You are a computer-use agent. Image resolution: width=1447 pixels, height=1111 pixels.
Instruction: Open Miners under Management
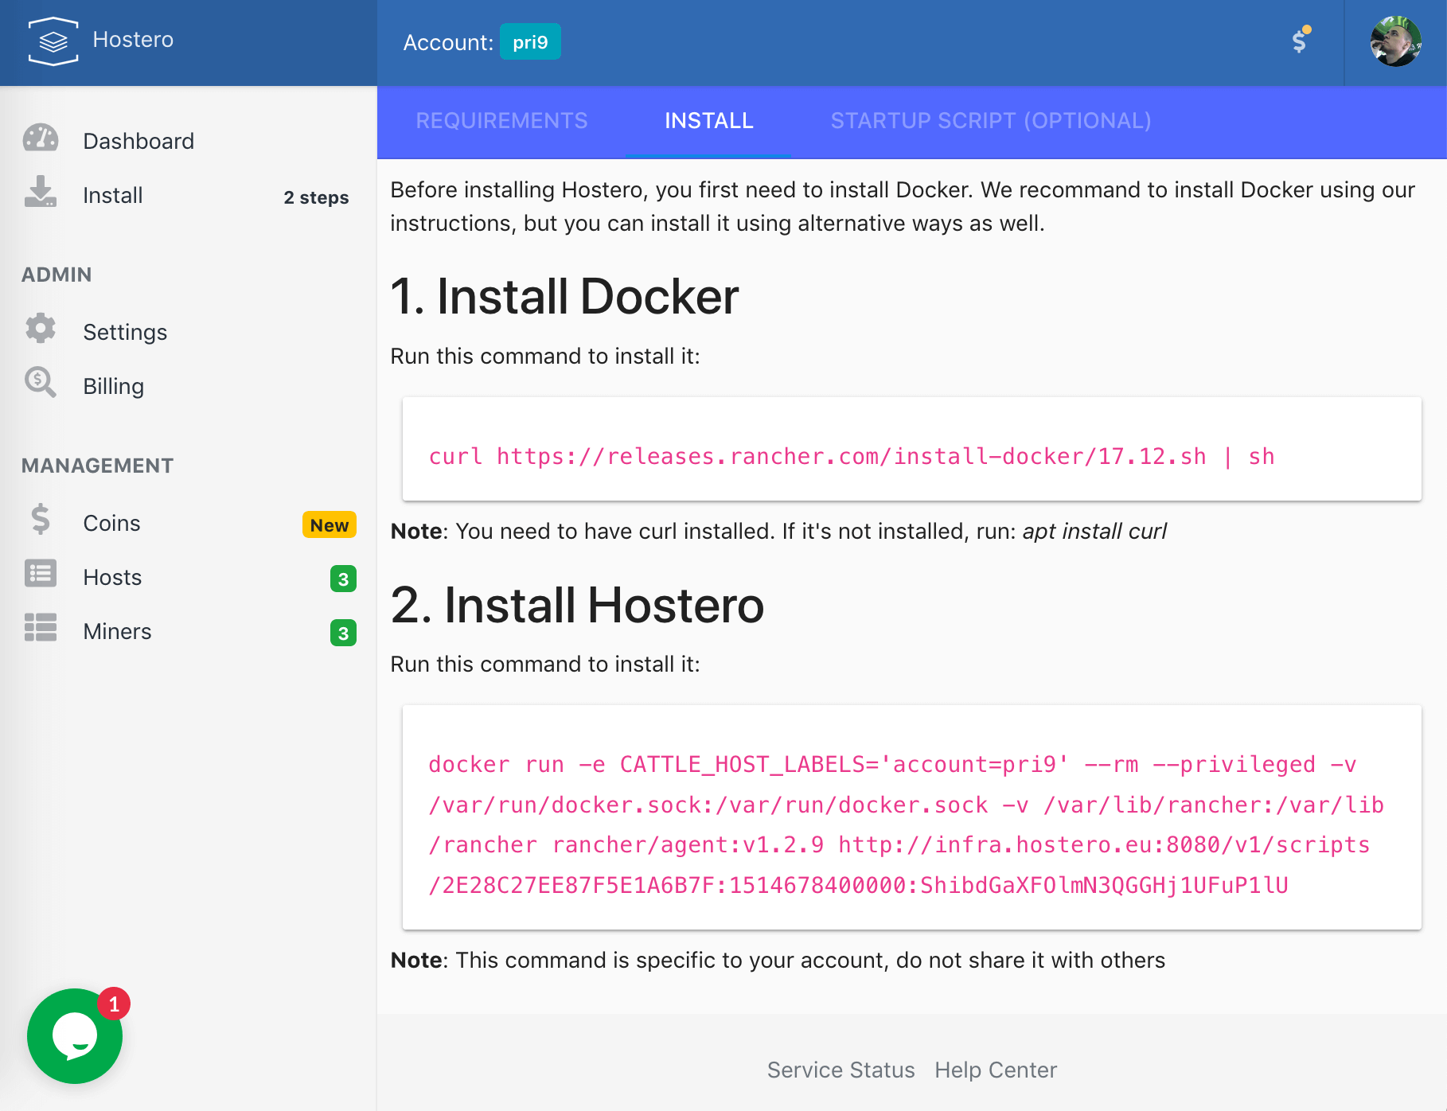pyautogui.click(x=117, y=631)
